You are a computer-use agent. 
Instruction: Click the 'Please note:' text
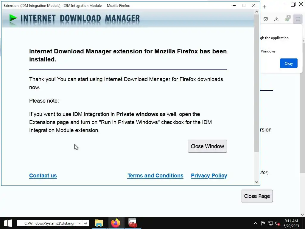pos(44,101)
